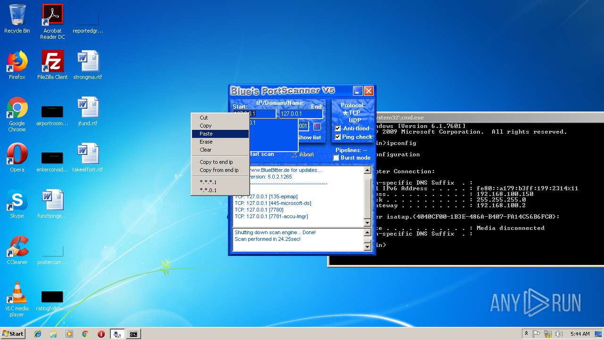Screen dimensions: 604x340
Task: Open the FileZilla Client shortcut
Action: point(52,65)
